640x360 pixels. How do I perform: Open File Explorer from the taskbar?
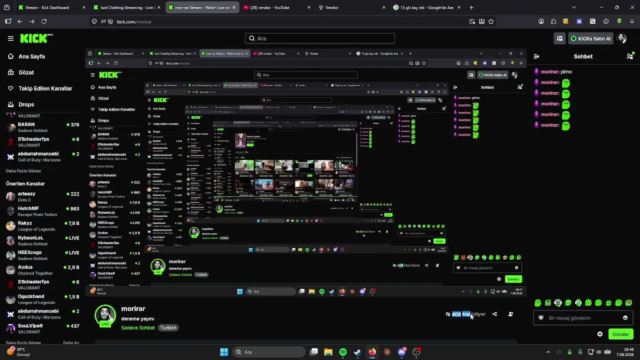coord(328,352)
